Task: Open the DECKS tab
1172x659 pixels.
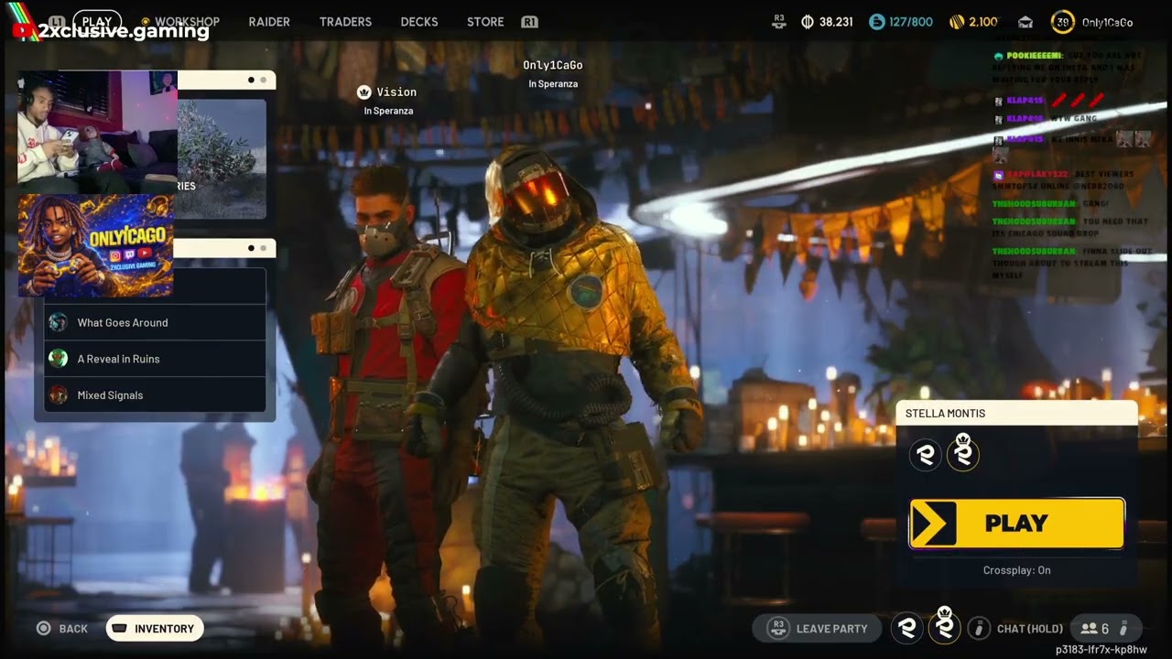Action: (419, 21)
